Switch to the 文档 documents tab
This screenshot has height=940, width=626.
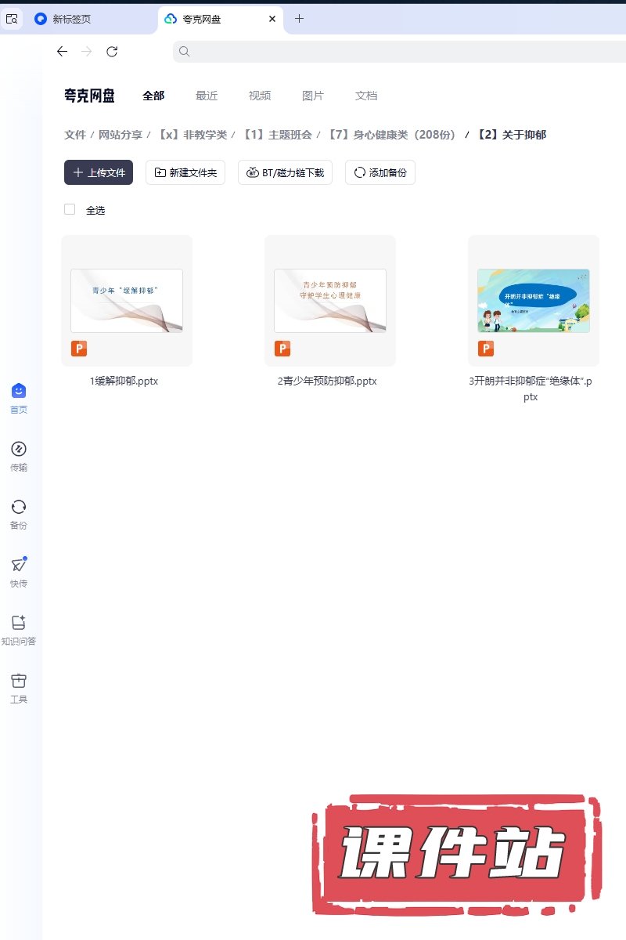(x=366, y=96)
